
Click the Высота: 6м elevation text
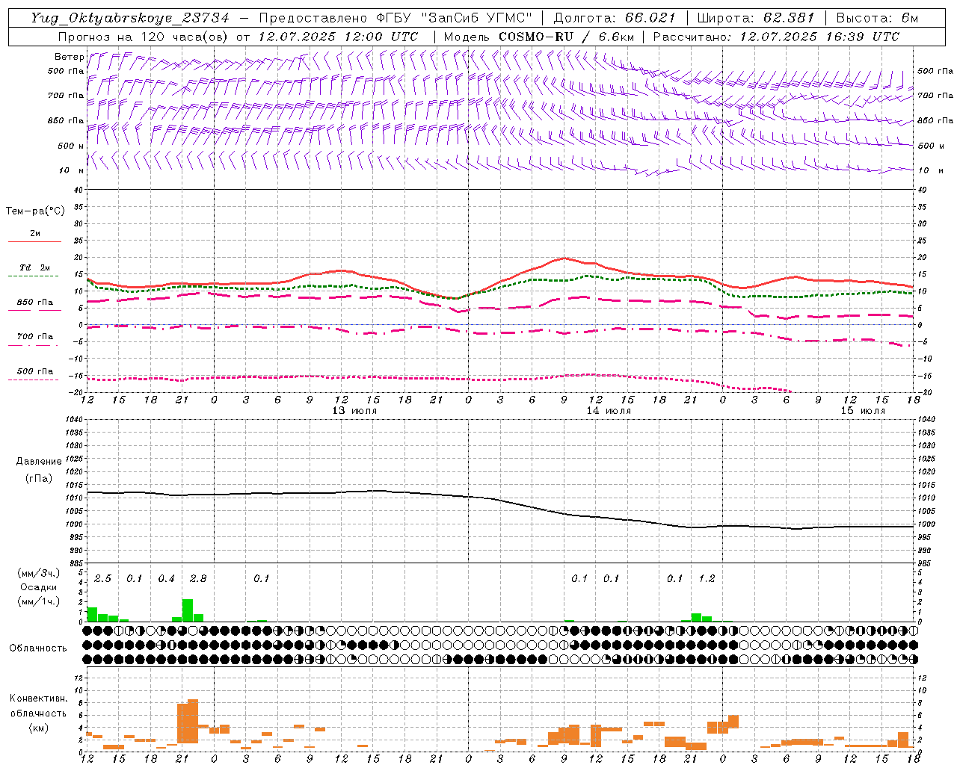[876, 18]
